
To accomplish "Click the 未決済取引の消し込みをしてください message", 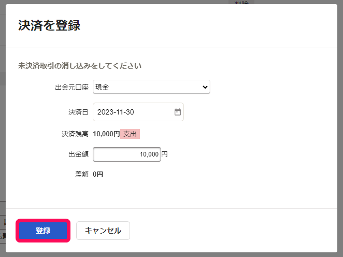I will [x=80, y=66].
